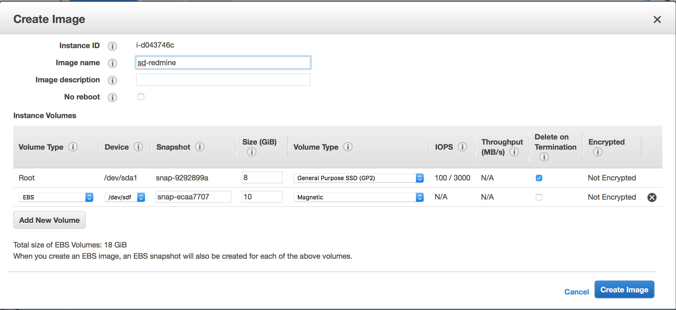Focus the empty Image description field
The height and width of the screenshot is (310, 676).
click(x=223, y=80)
